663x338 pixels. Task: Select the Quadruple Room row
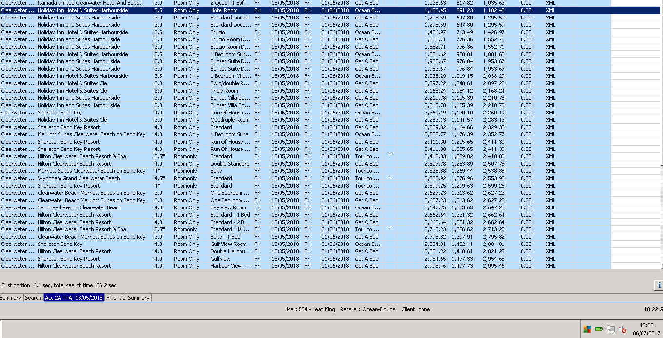click(x=305, y=120)
